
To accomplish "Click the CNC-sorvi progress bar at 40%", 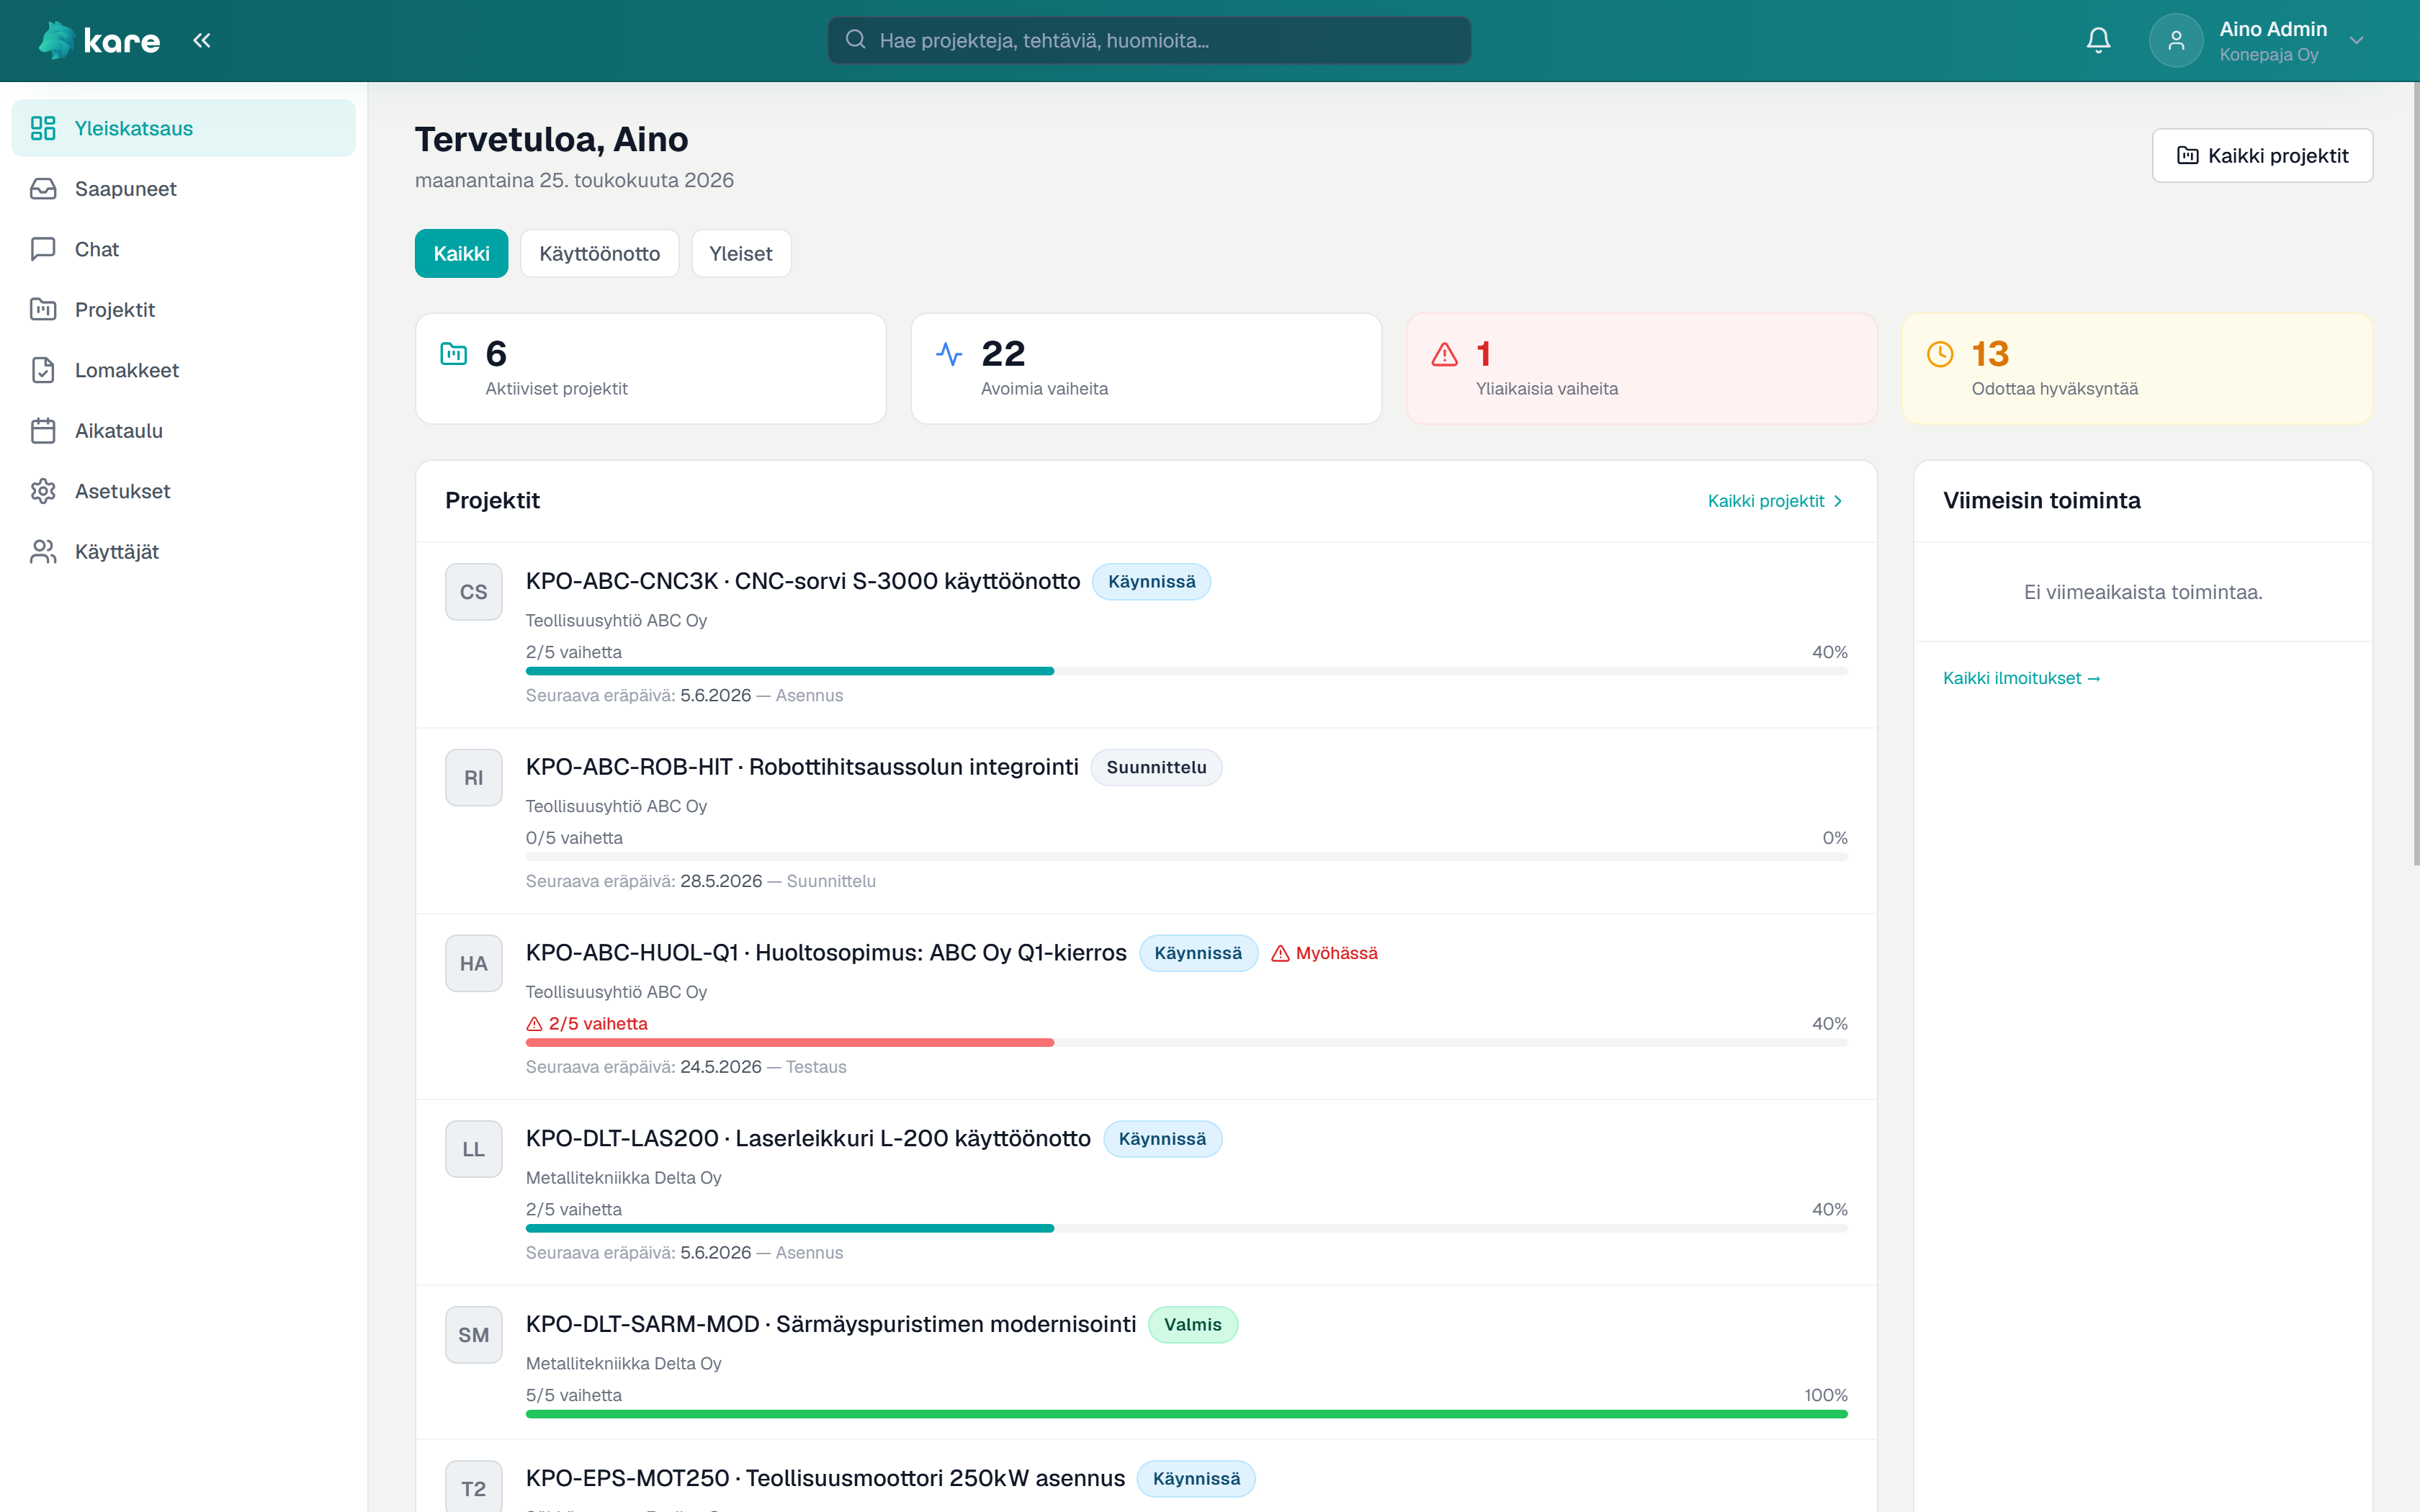I will (1186, 671).
